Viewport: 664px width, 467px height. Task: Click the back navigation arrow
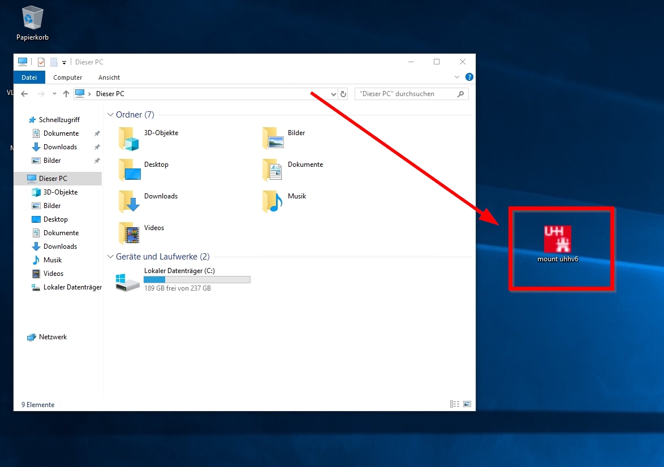[24, 94]
